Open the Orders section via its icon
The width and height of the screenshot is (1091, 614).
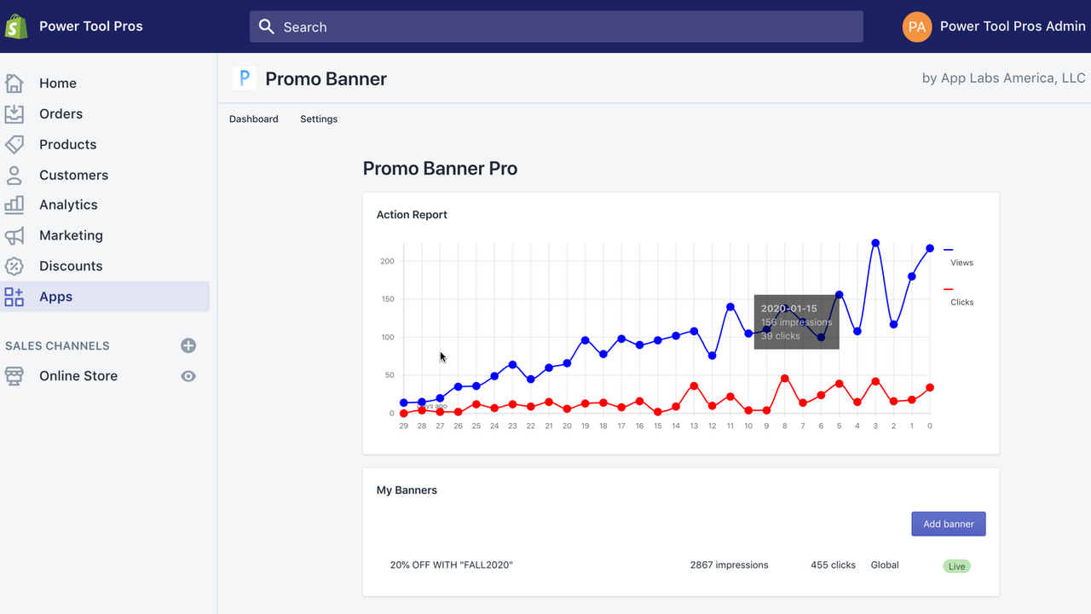14,113
